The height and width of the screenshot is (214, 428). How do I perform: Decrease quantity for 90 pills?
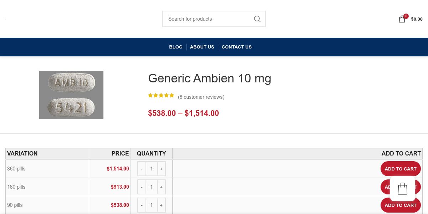[x=142, y=205]
